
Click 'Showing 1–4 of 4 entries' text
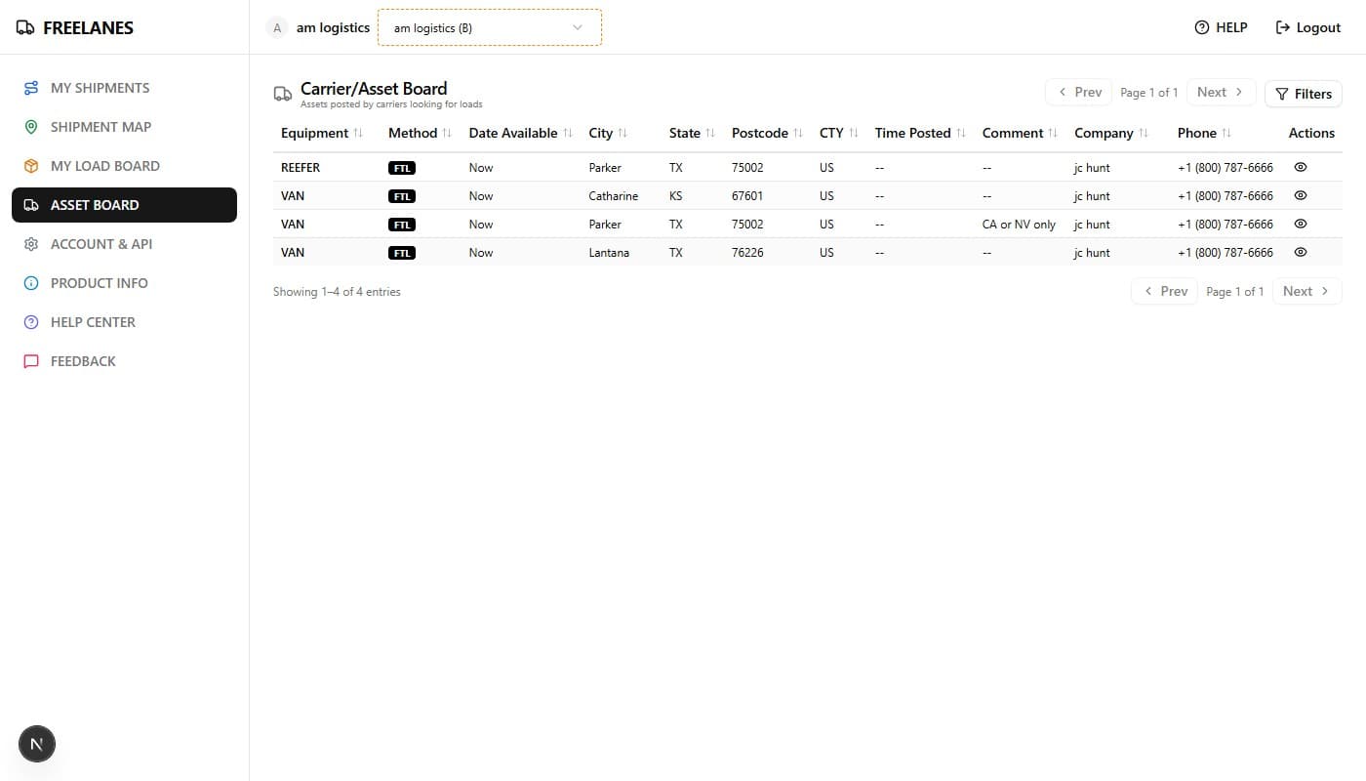(x=337, y=292)
